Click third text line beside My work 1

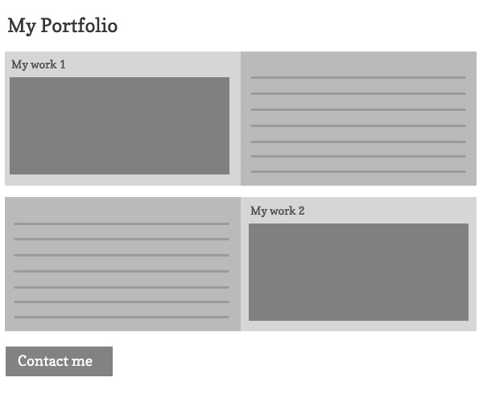pyautogui.click(x=358, y=109)
